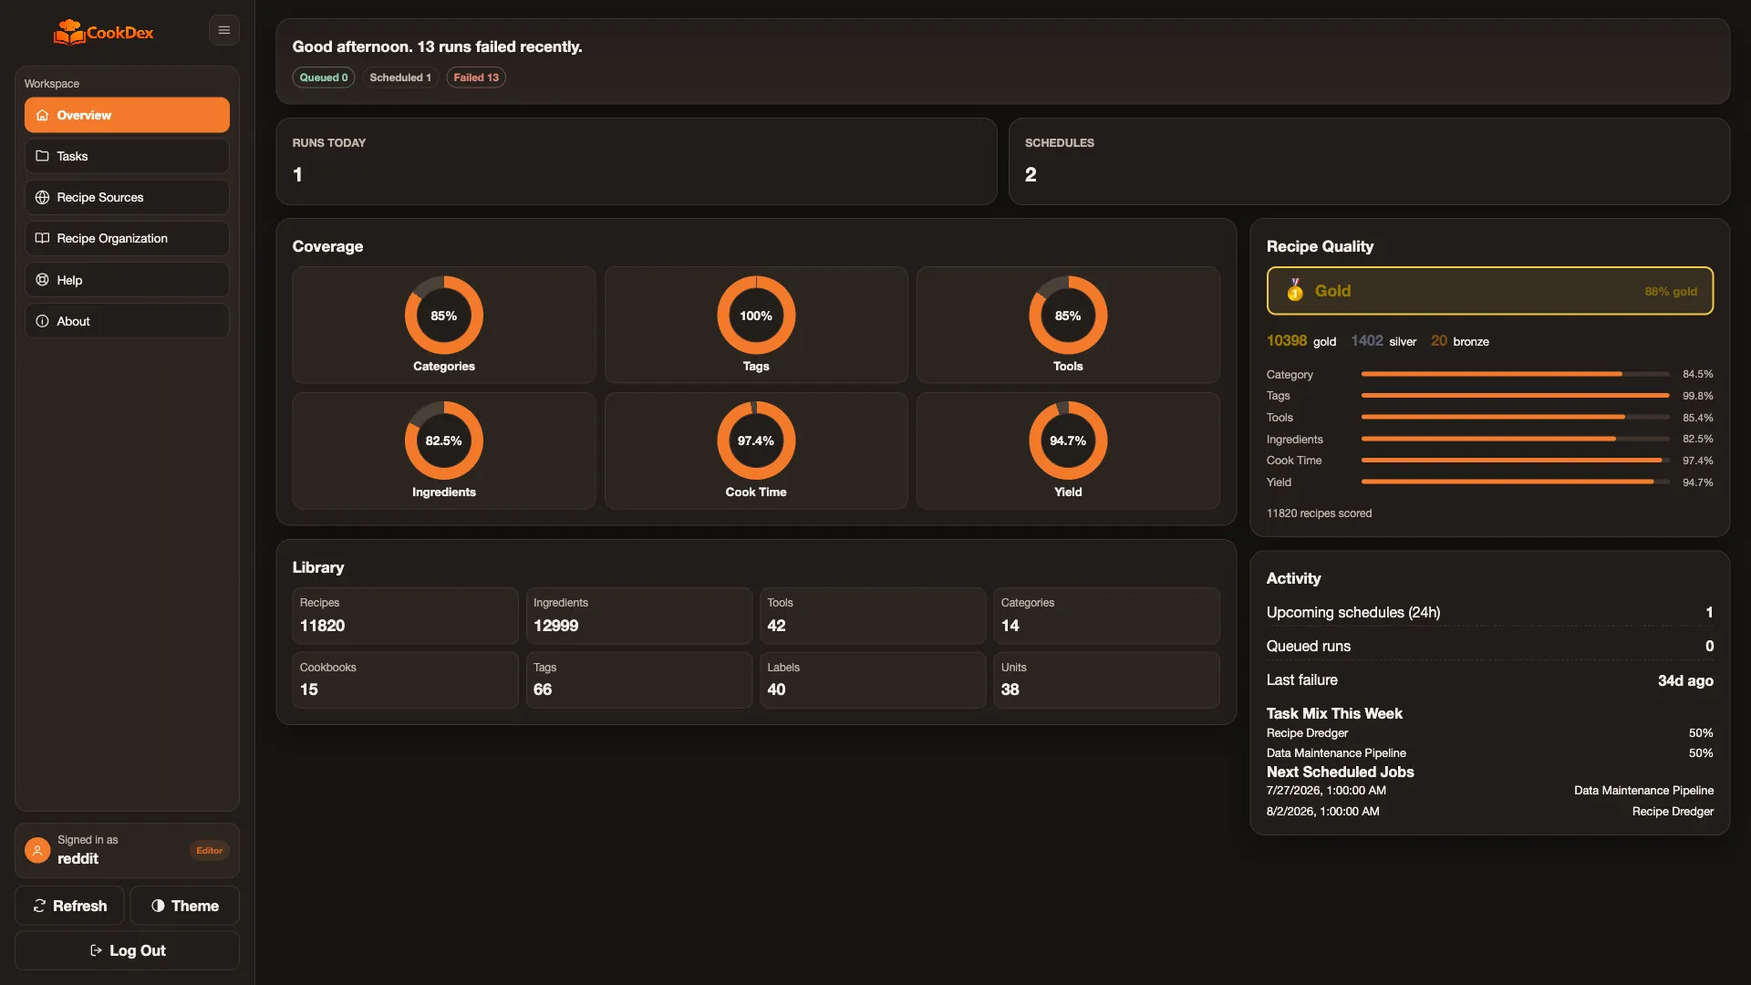This screenshot has width=1751, height=985.
Task: Click the globe icon beside Recipe Sources
Action: (x=42, y=197)
